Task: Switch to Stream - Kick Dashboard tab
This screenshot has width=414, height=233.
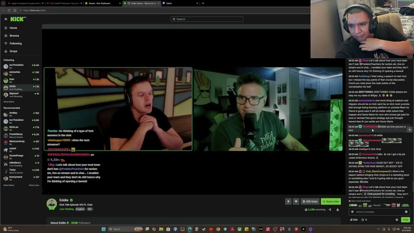Action: pyautogui.click(x=103, y=3)
